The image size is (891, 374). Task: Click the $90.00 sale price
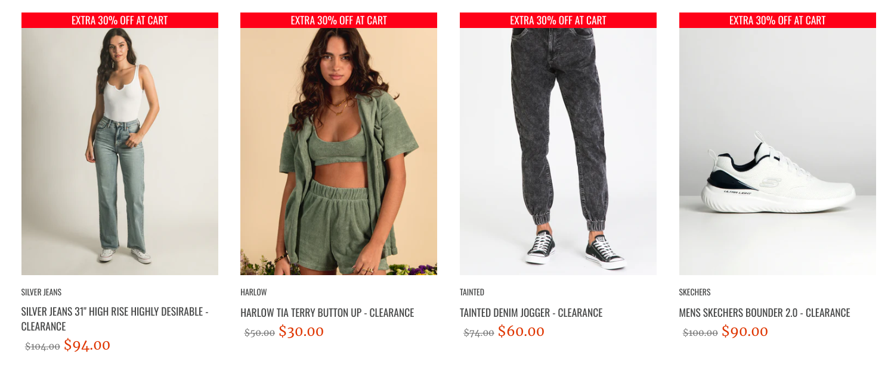[744, 331]
